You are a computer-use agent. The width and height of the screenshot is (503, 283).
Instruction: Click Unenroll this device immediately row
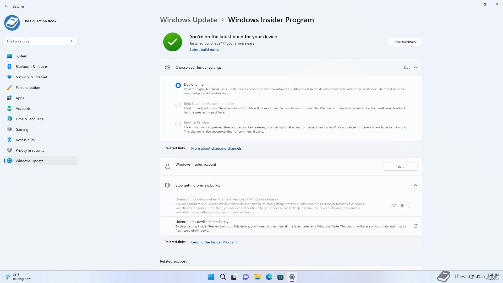click(x=291, y=226)
